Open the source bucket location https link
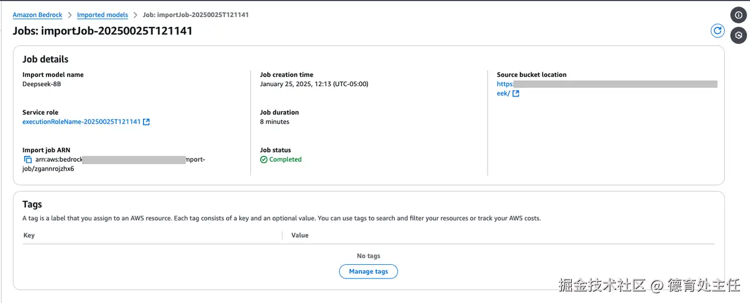 pyautogui.click(x=504, y=84)
